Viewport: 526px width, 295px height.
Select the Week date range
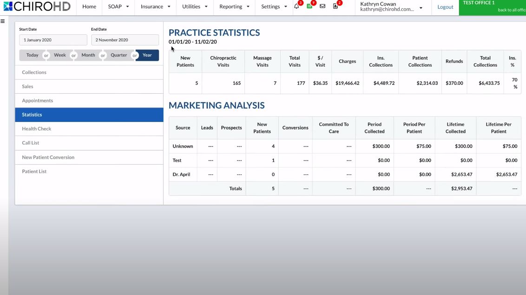(x=60, y=55)
